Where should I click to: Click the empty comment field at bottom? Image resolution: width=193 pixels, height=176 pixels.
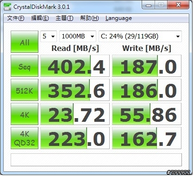(x=96, y=160)
